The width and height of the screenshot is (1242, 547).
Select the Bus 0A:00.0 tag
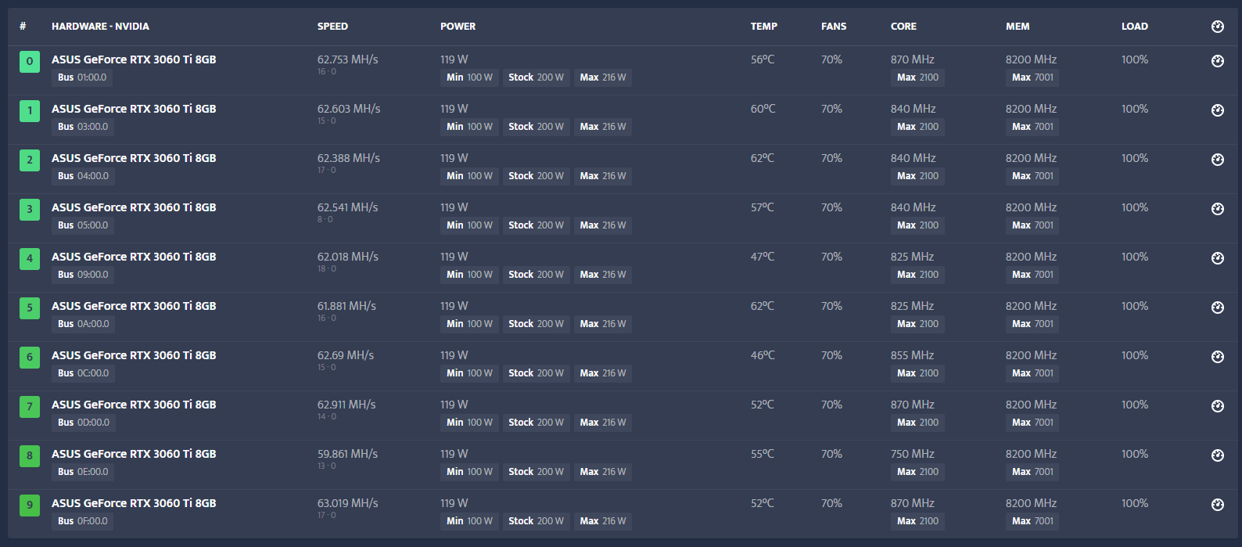coord(84,324)
